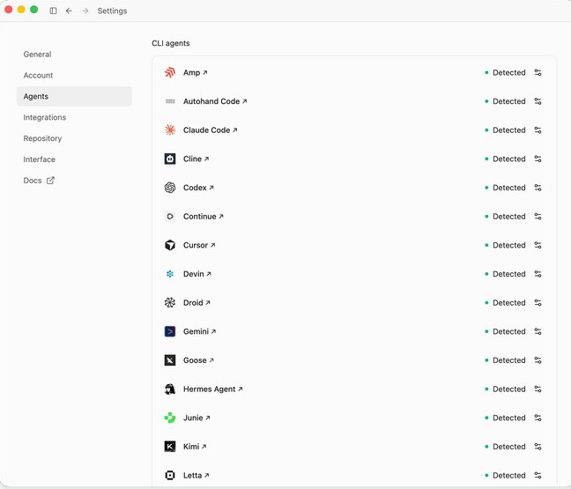Open the Amp agent link

click(x=196, y=72)
